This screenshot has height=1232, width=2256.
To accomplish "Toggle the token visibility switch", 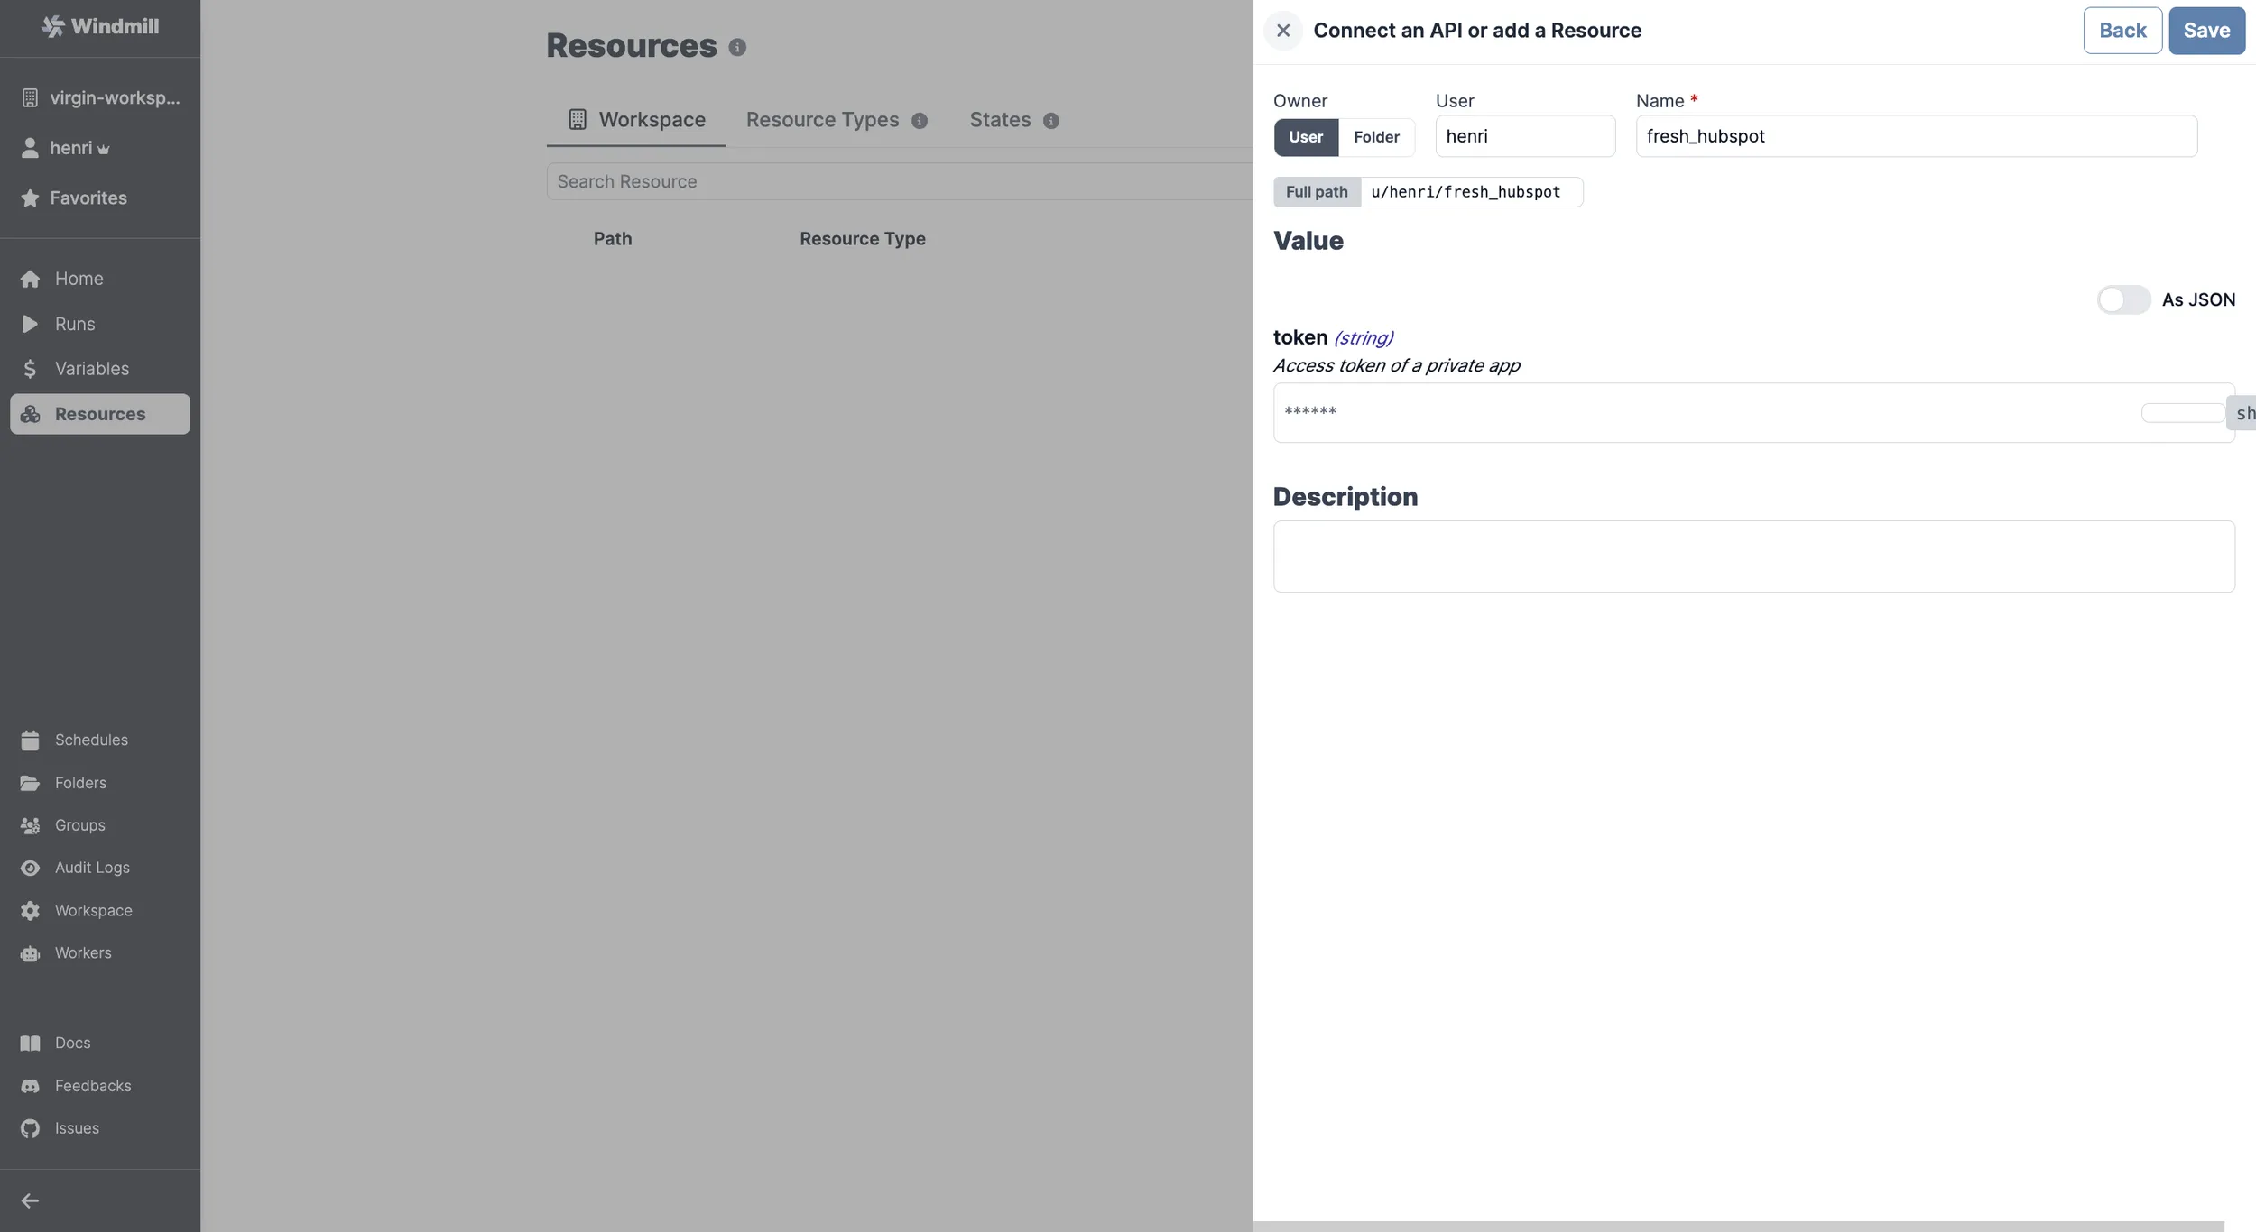I will [x=2177, y=411].
